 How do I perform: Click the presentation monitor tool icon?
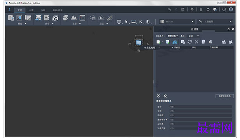tap(119, 22)
